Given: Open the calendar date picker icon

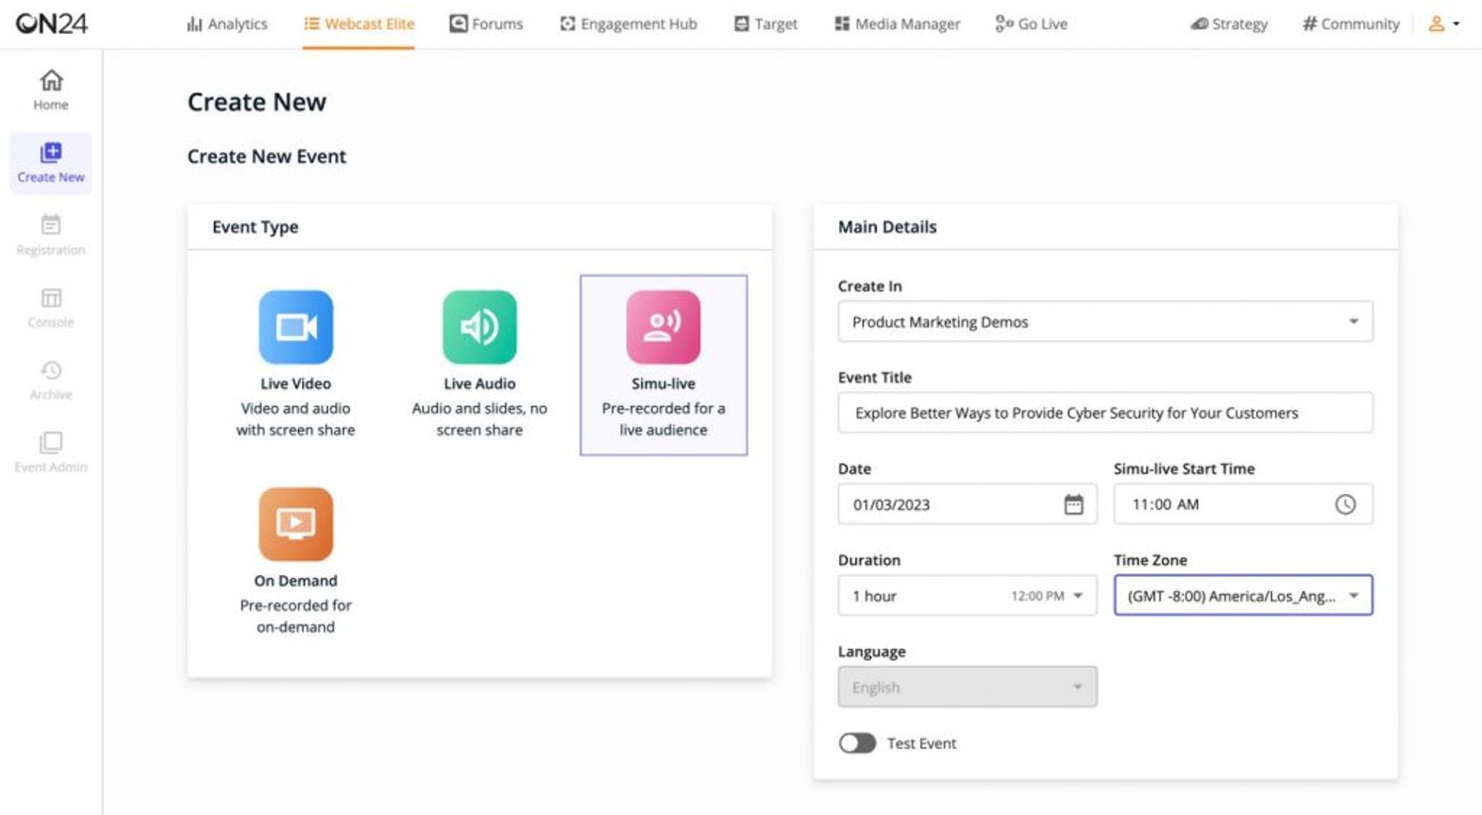Looking at the screenshot, I should (1074, 504).
